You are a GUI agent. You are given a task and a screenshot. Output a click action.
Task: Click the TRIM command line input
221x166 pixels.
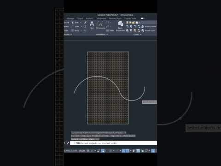pyautogui.click(x=113, y=143)
